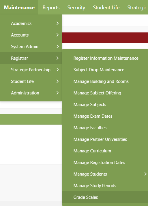Viewport: 148px width, 206px height.
Task: Open the Administration submenu arrow
Action: (x=58, y=93)
